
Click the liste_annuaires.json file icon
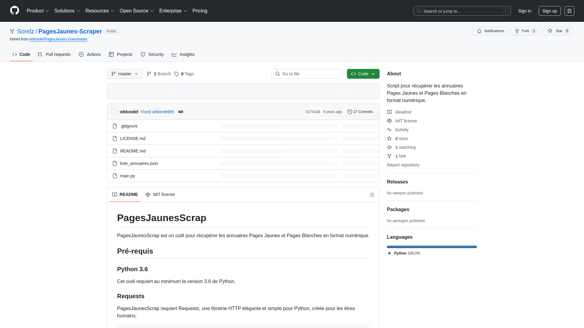(115, 163)
